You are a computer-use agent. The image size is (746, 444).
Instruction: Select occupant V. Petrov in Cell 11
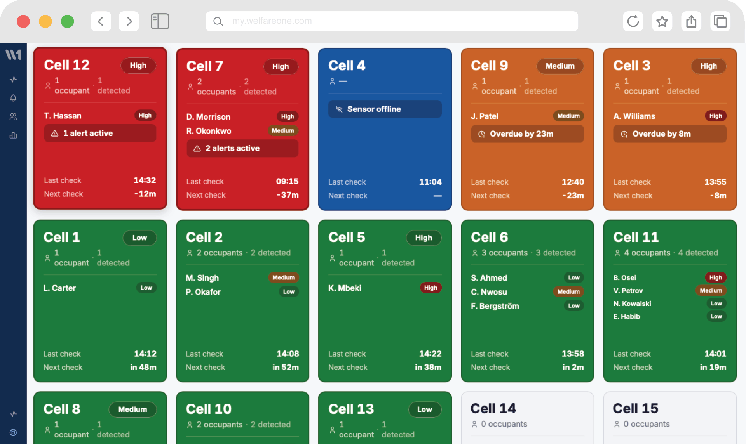pos(628,291)
